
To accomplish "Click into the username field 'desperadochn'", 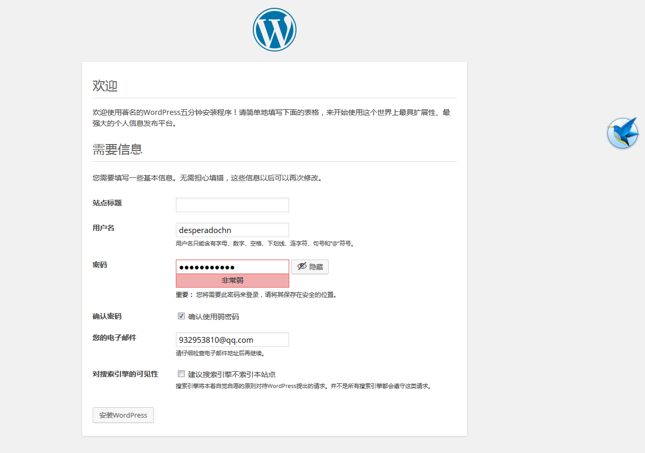I will pos(232,230).
